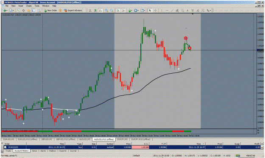Sort history by Order column header
The width and height of the screenshot is (265, 158).
[15, 144]
